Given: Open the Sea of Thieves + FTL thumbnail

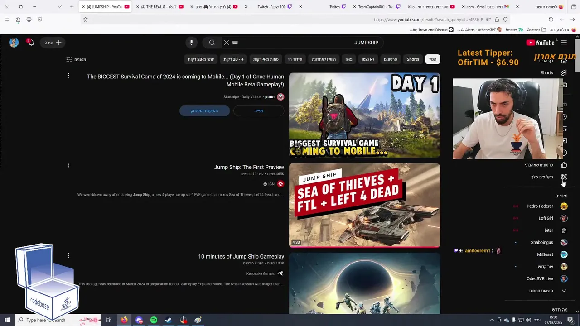Looking at the screenshot, I should 364,205.
